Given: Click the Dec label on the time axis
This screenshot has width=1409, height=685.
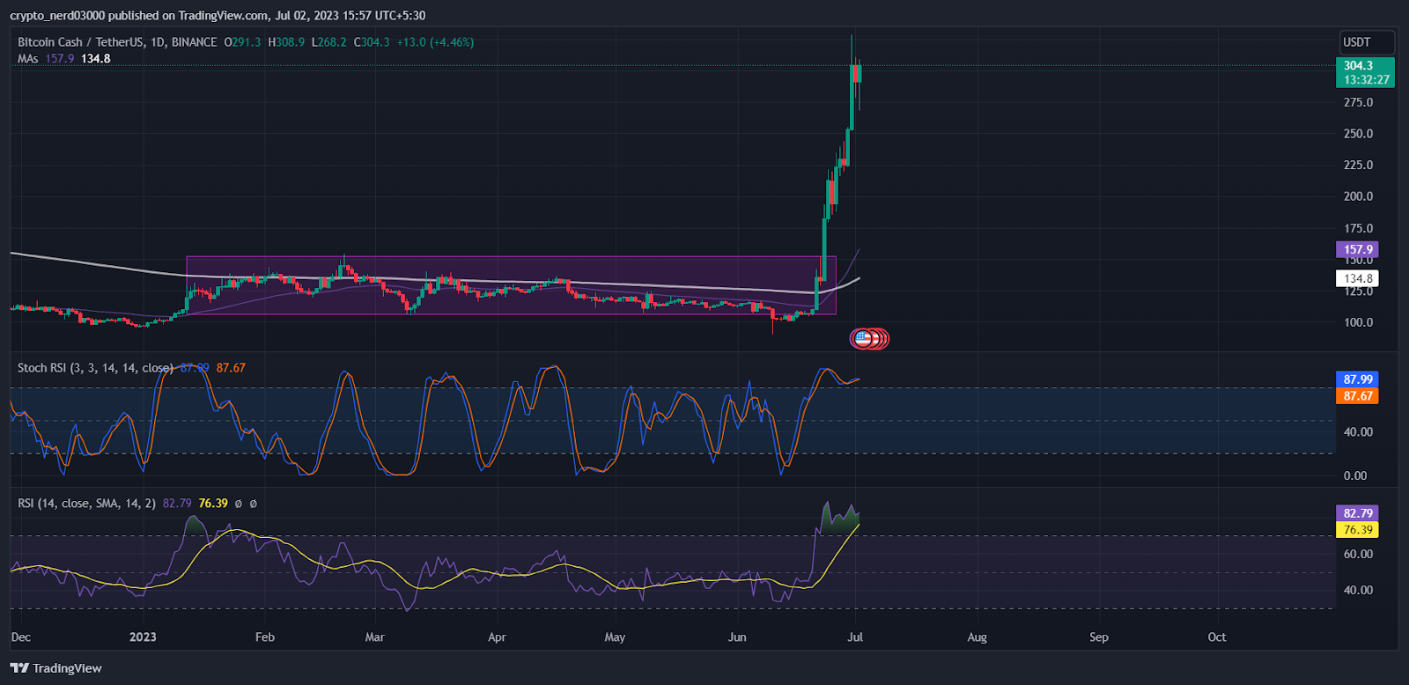Looking at the screenshot, I should point(20,637).
